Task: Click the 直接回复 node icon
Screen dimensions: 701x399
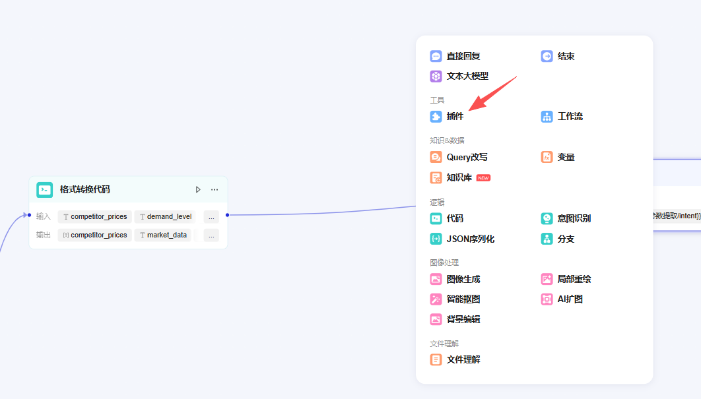Action: tap(436, 56)
